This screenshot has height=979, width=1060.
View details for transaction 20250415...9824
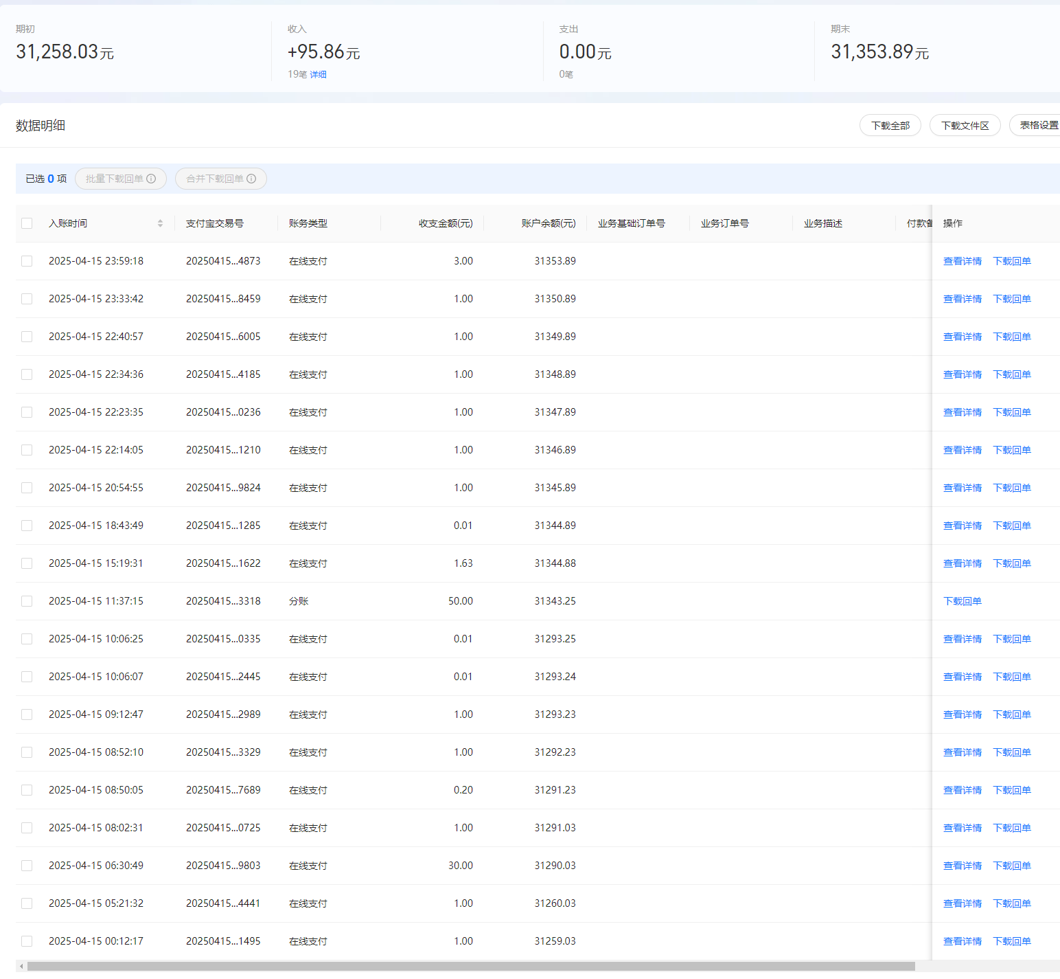tap(963, 488)
